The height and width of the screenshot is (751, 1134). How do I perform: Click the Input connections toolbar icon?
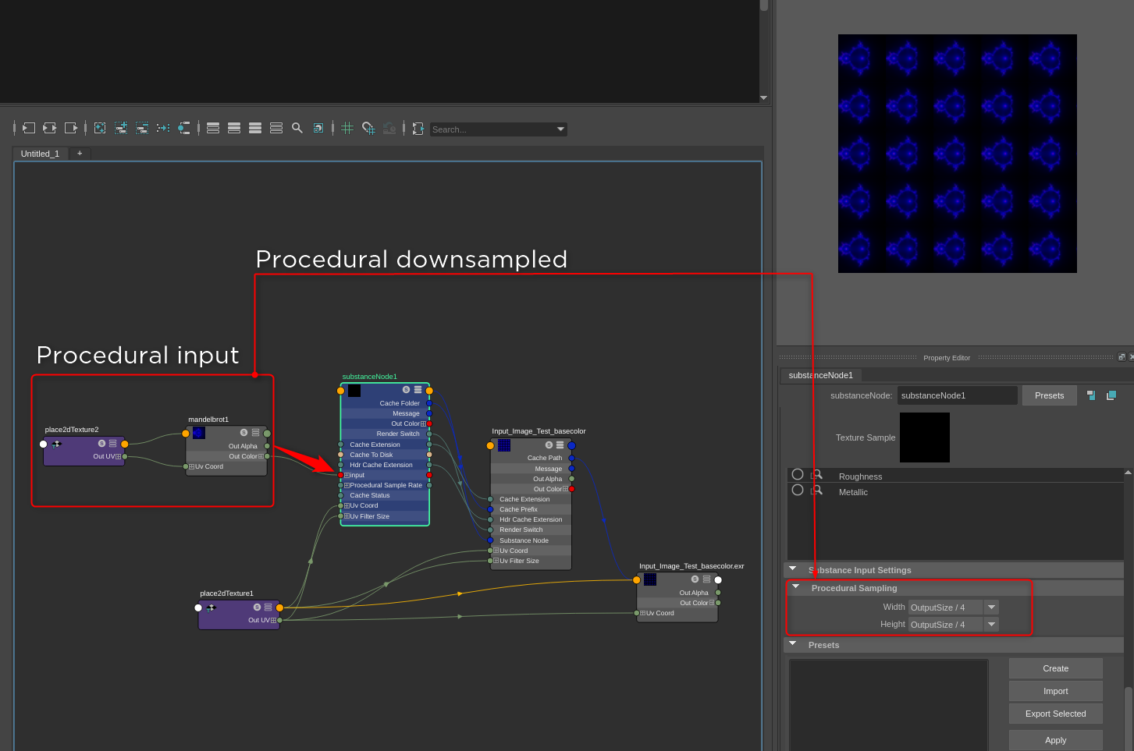click(29, 128)
